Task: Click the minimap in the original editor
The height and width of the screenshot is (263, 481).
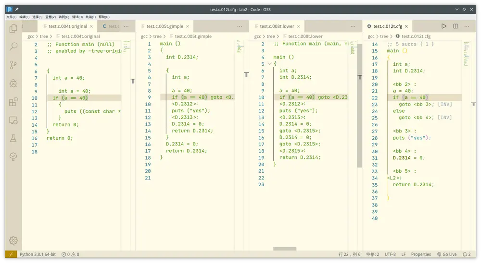Action: pyautogui.click(x=127, y=46)
